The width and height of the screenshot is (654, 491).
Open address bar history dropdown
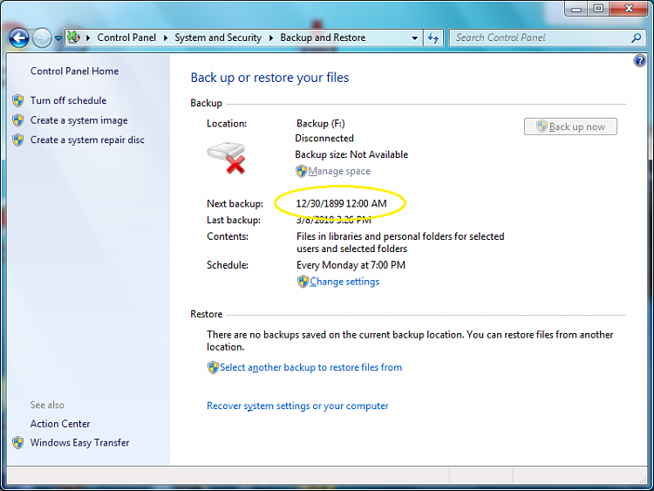pos(414,38)
